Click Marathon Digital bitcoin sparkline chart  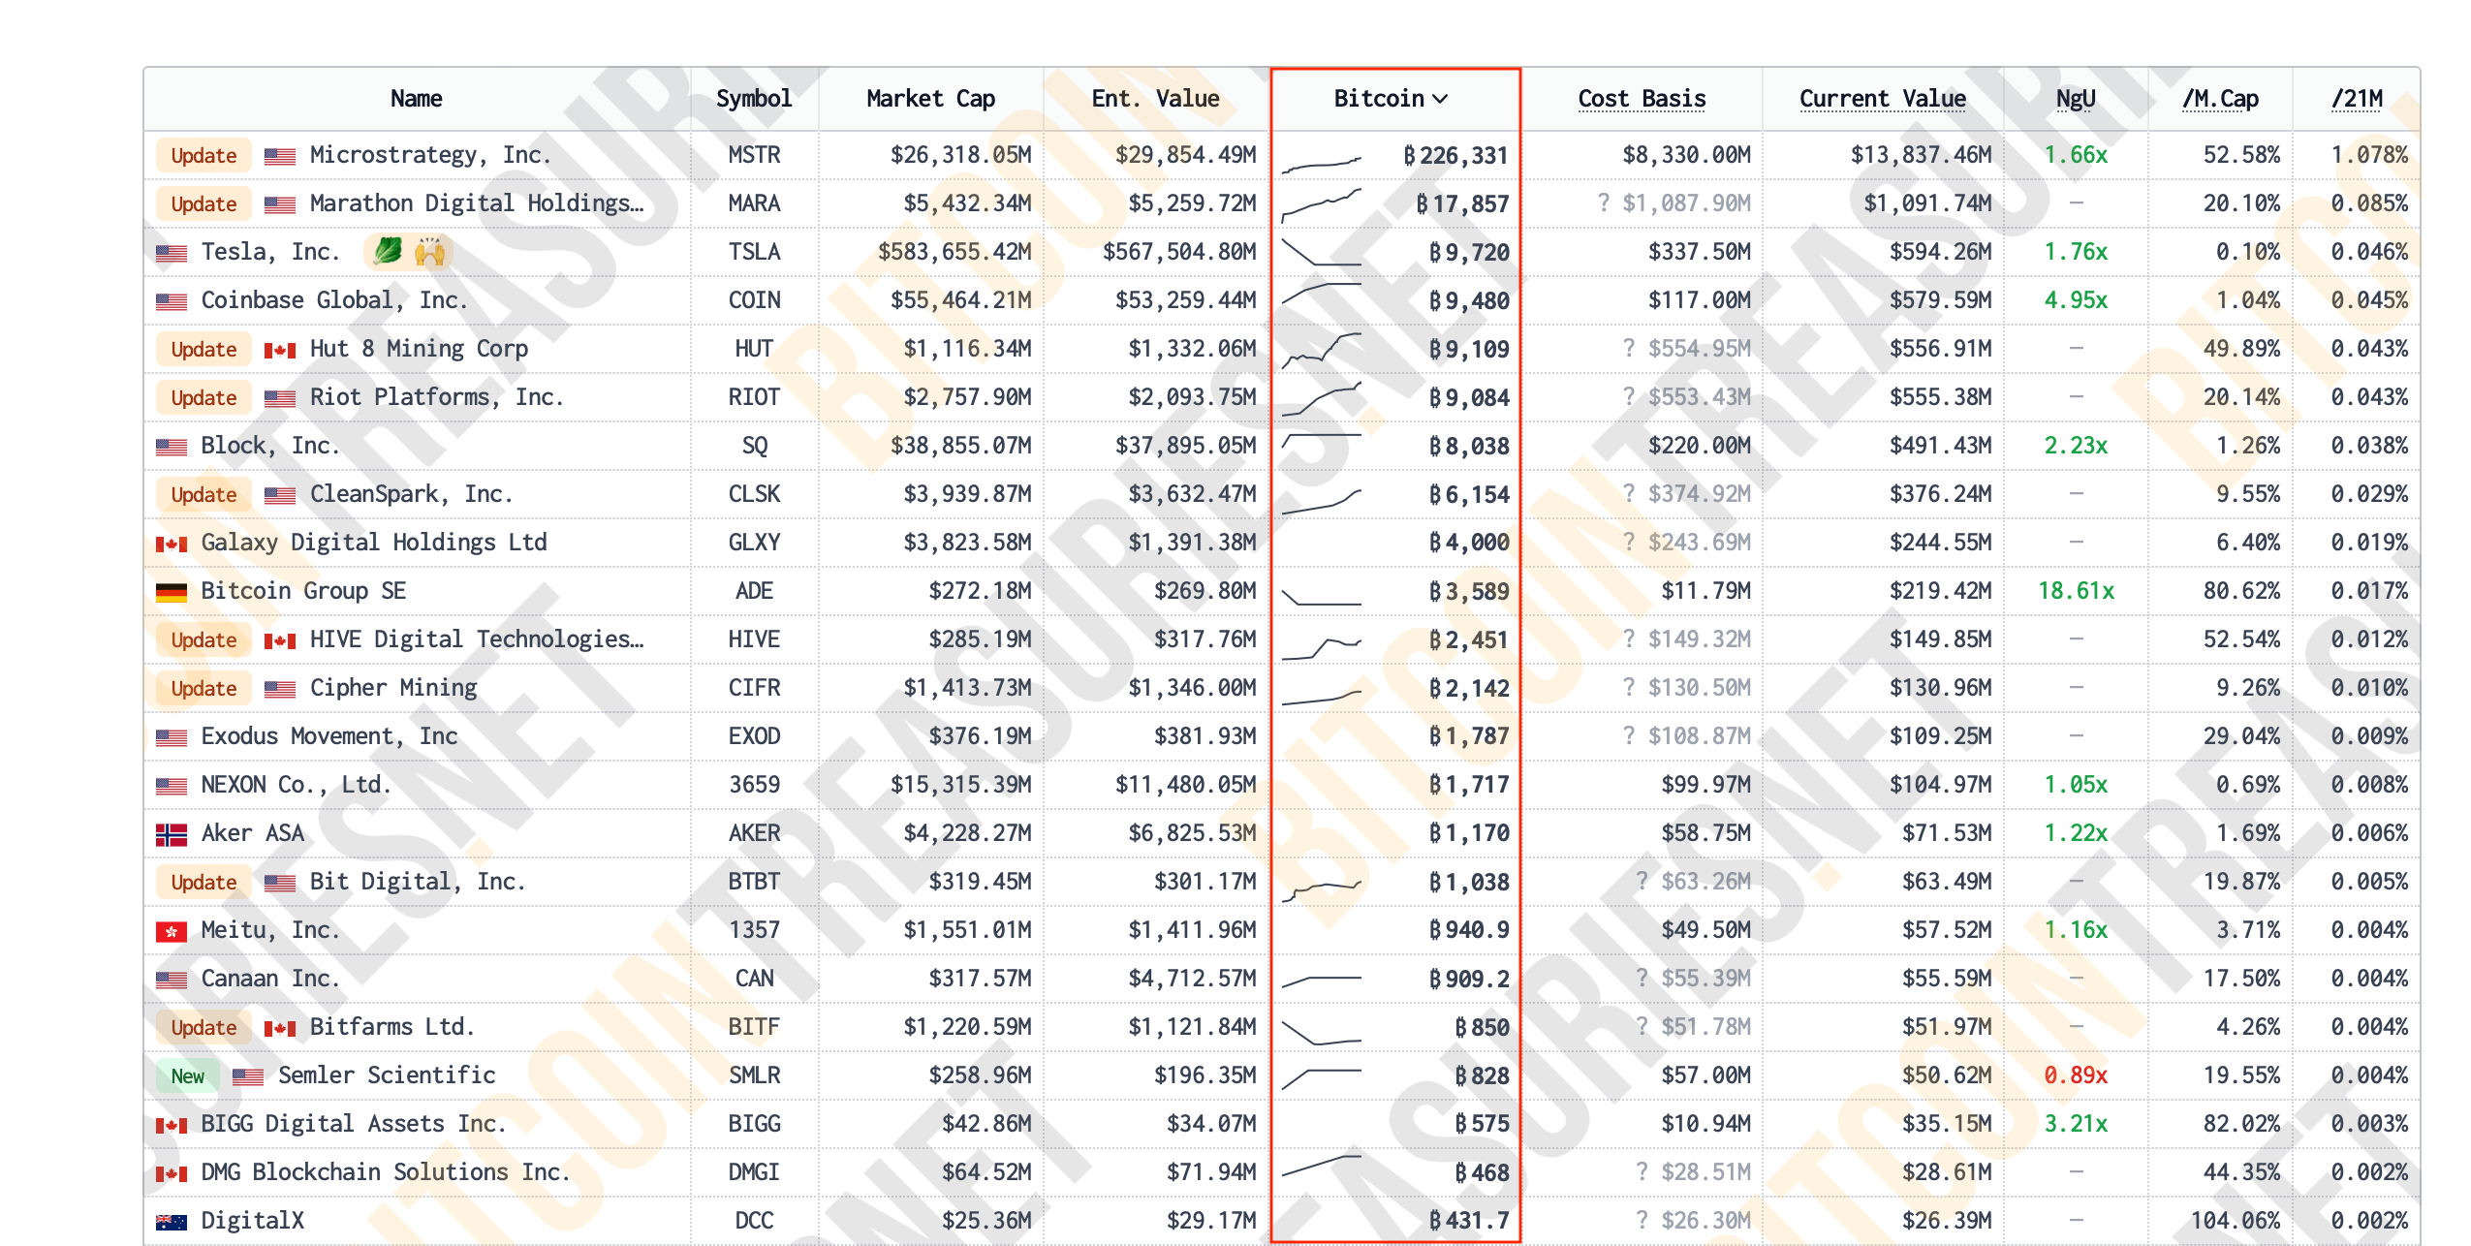coord(1322,205)
